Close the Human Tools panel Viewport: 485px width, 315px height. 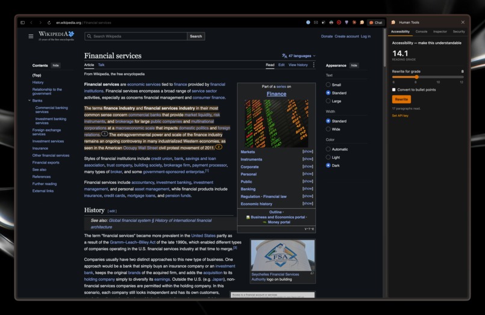tap(463, 22)
